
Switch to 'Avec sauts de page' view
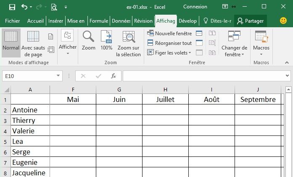coord(33,41)
